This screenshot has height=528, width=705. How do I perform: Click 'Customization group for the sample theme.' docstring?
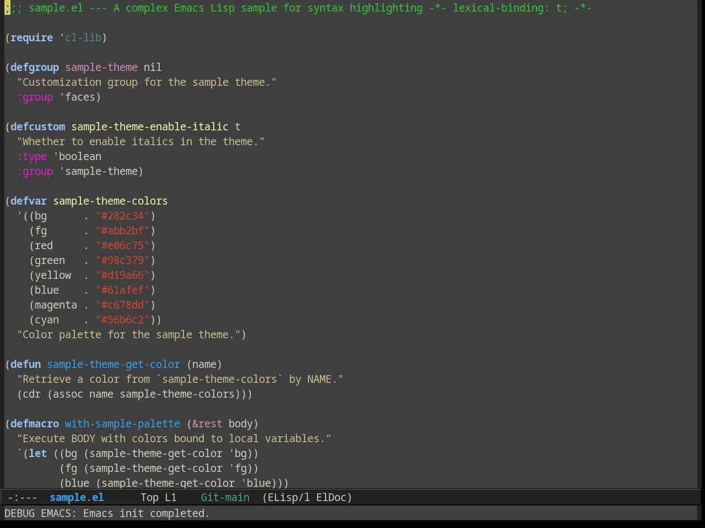coord(147,82)
